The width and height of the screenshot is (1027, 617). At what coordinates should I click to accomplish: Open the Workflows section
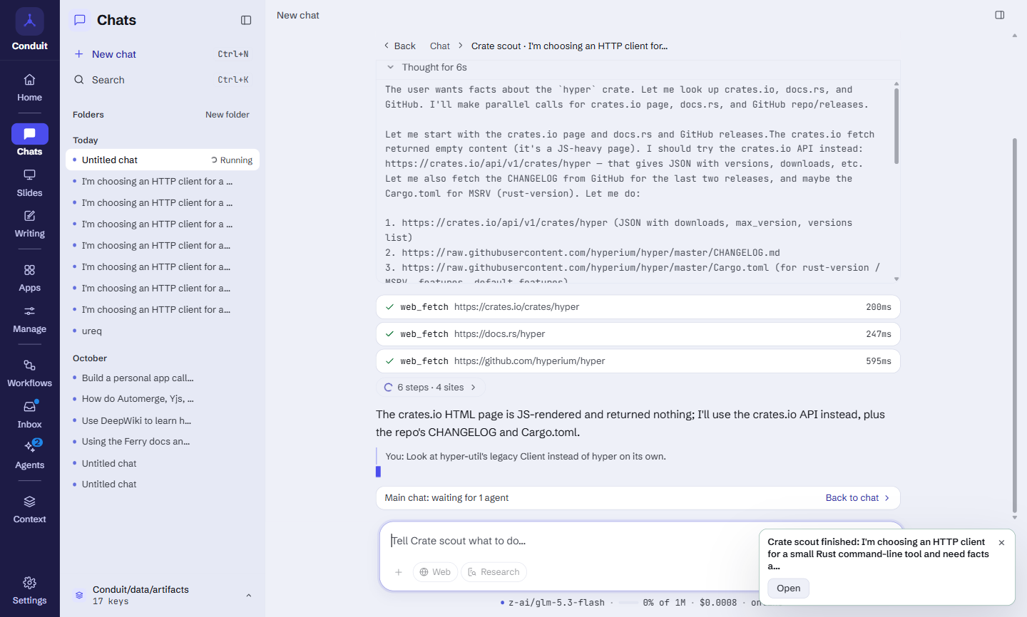point(29,373)
